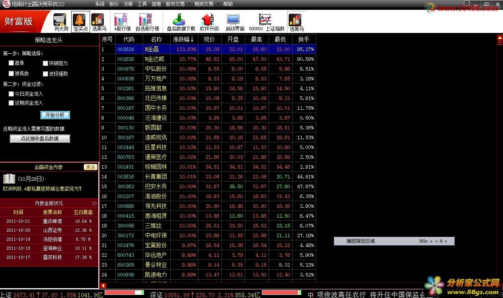Select the 巴安水务 row
Viewport: 503px width, 298px height.
pos(208,186)
